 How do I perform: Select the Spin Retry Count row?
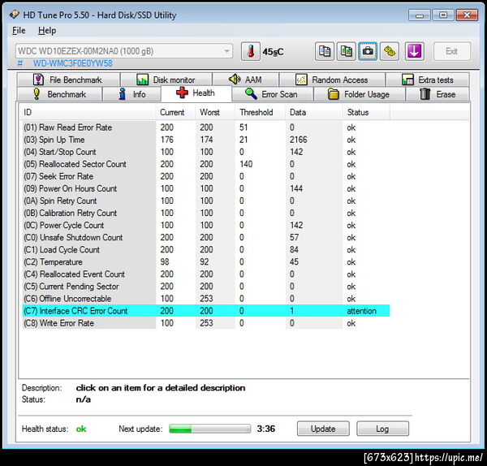pyautogui.click(x=206, y=201)
